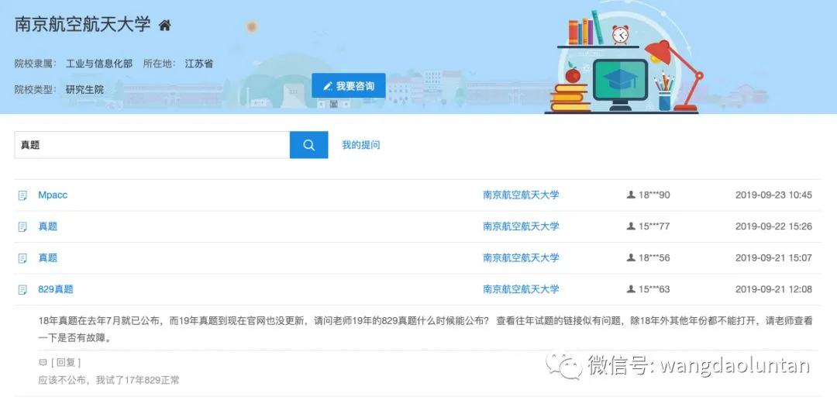837x404 pixels.
Task: Focus the search box containing 真题
Action: (152, 145)
